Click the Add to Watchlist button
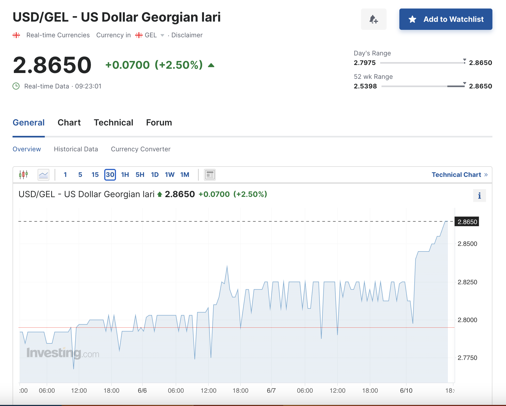This screenshot has height=406, width=506. point(445,19)
